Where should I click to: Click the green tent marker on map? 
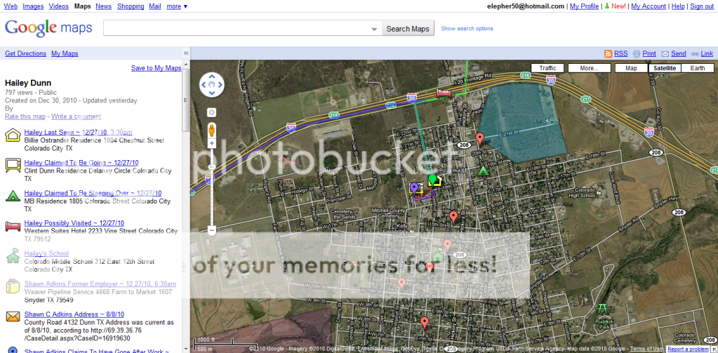[x=483, y=171]
